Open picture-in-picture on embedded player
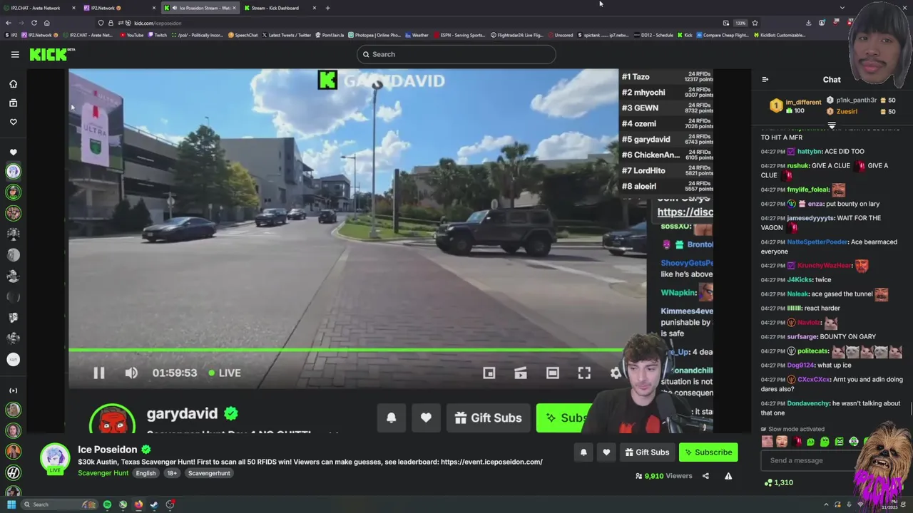The width and height of the screenshot is (913, 513). [489, 373]
